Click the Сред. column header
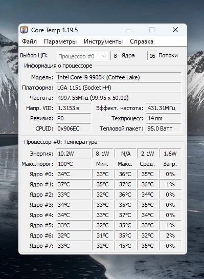Screen dimensions: 204x279 [x=147, y=164]
